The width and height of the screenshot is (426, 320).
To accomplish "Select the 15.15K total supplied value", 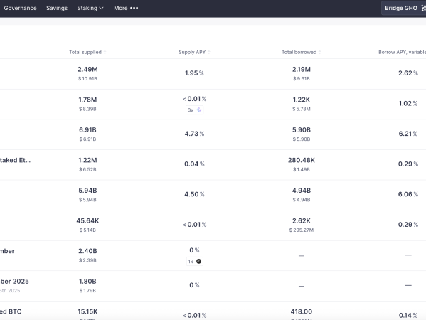I will [x=87, y=312].
